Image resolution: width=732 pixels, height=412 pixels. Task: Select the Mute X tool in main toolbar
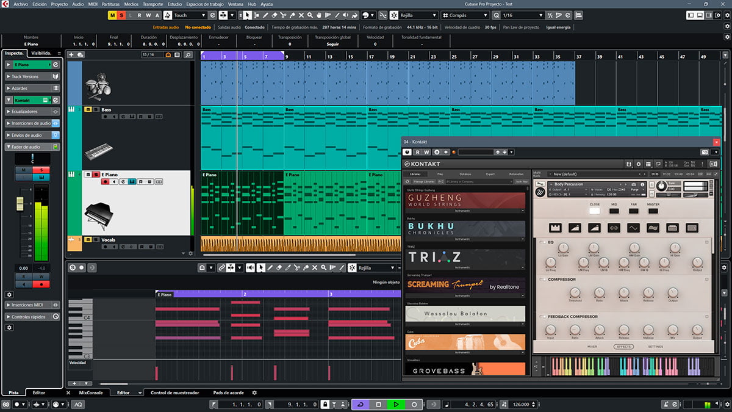pyautogui.click(x=301, y=15)
